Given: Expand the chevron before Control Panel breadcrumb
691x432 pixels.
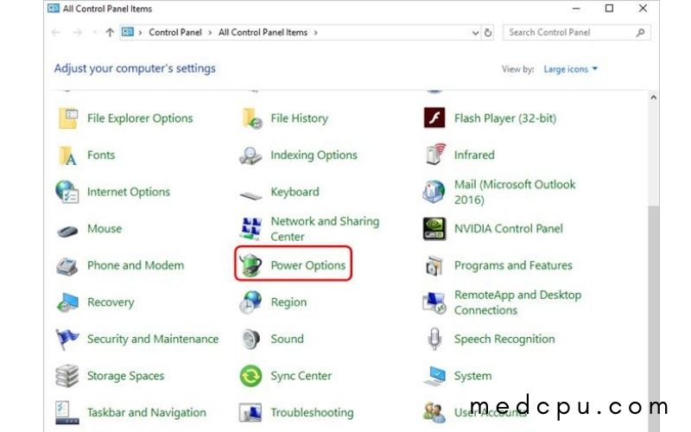Looking at the screenshot, I should coord(140,33).
